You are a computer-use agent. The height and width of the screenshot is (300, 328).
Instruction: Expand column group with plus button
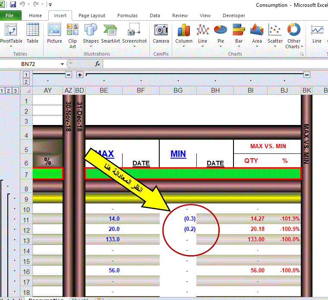(80, 75)
